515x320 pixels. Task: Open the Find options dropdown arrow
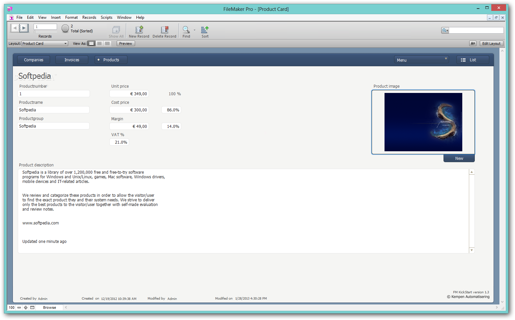pos(194,30)
